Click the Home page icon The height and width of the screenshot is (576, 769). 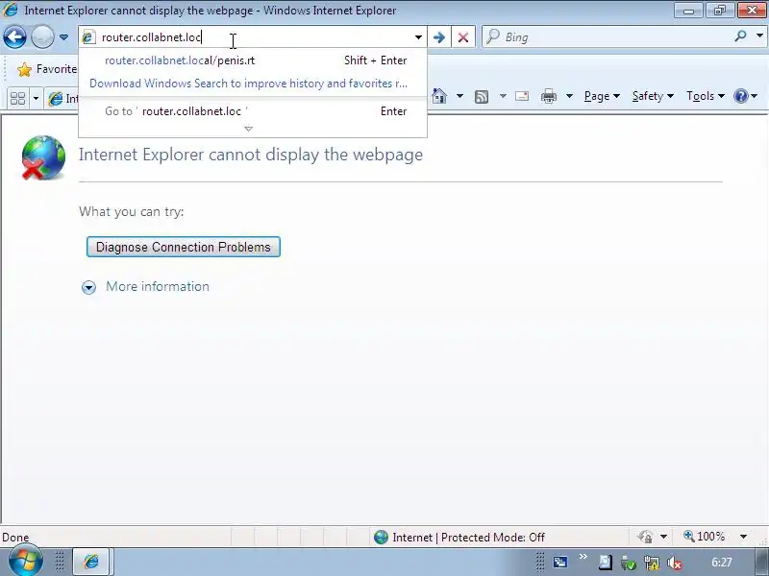(439, 96)
